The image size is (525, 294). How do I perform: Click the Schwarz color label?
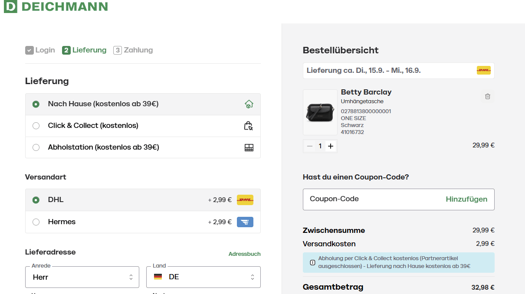[x=352, y=125]
